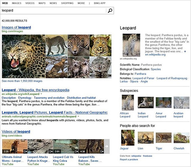Advance video carousel with the right arrow
Image resolution: width=191 pixels, height=167 pixels.
point(107,146)
